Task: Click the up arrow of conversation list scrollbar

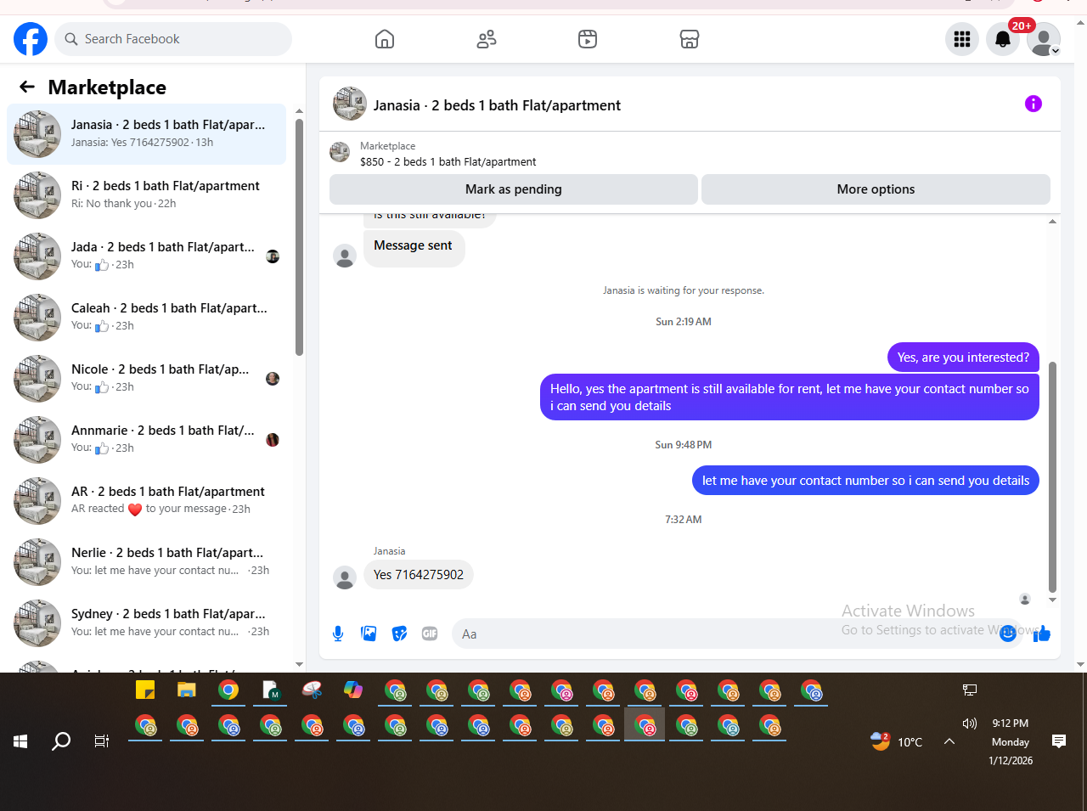Action: (299, 111)
